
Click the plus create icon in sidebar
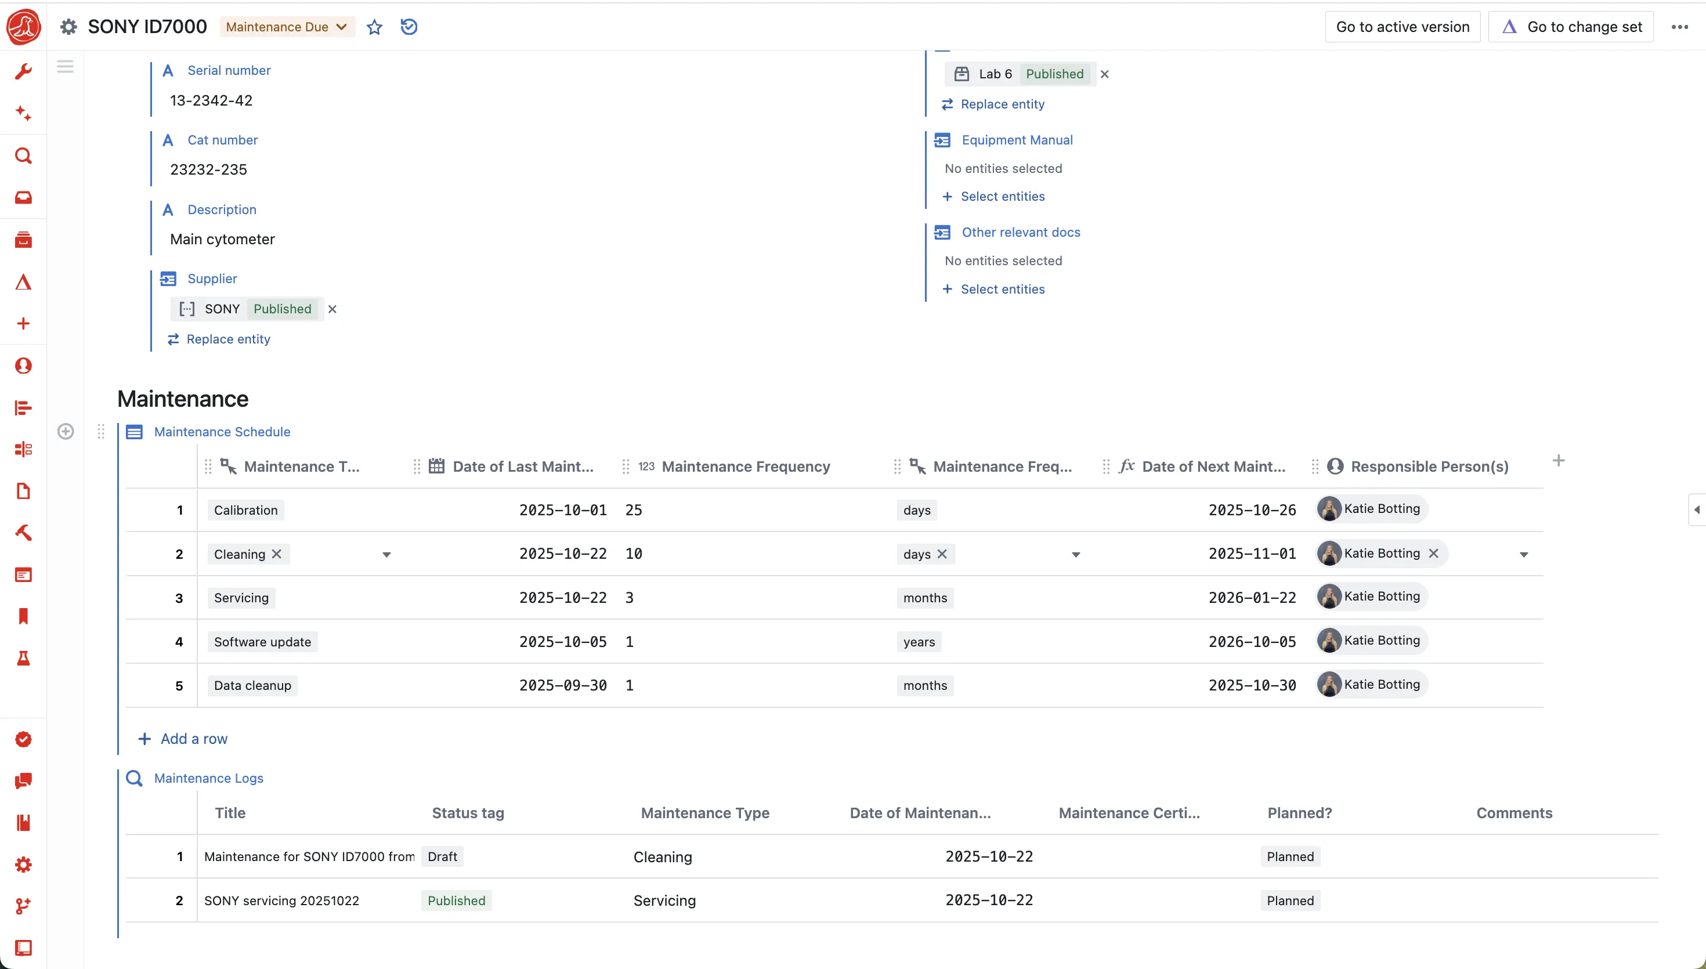23,323
